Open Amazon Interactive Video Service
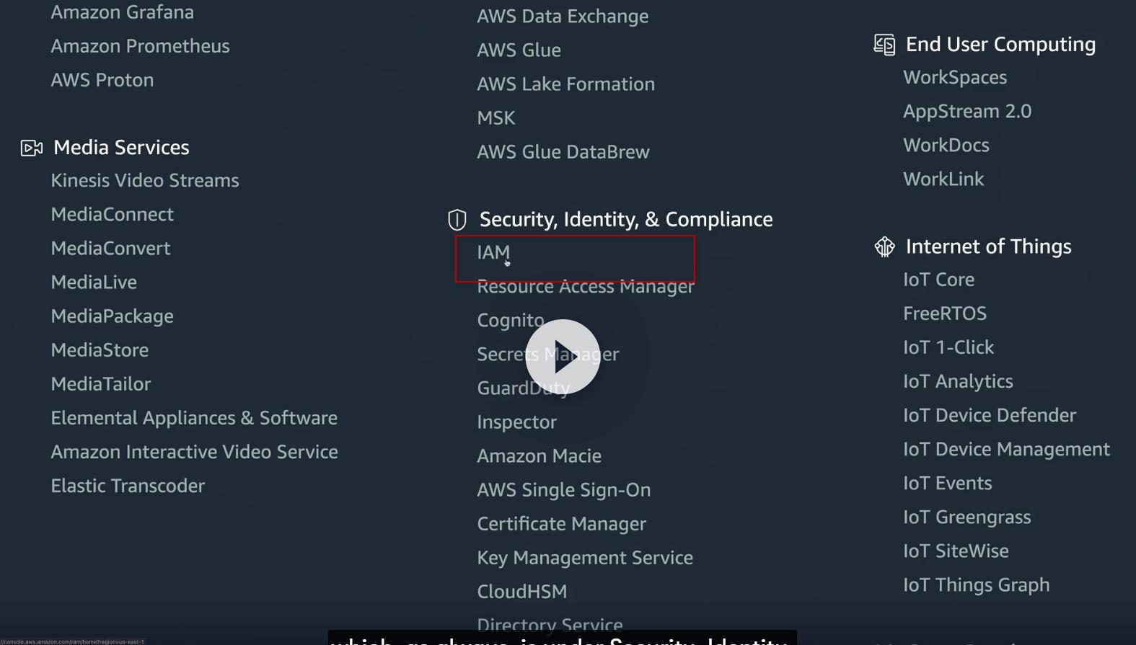This screenshot has width=1136, height=645. (x=194, y=452)
